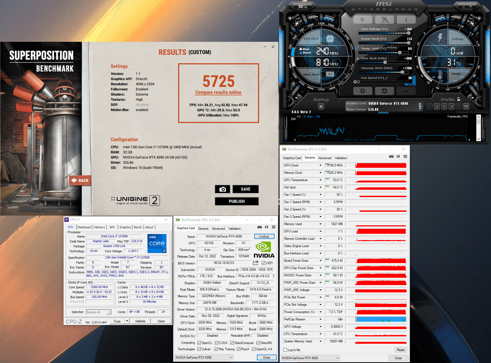
Task: Export BIOS with the share icon in GPU-Z
Action: pos(256,263)
